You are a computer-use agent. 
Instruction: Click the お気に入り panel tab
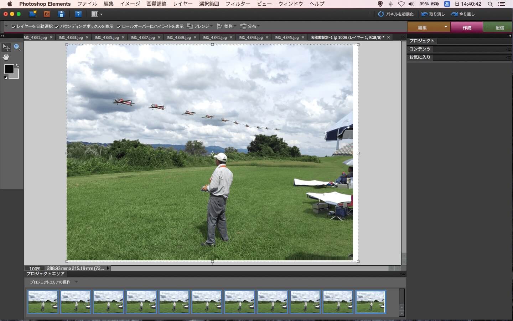(420, 57)
